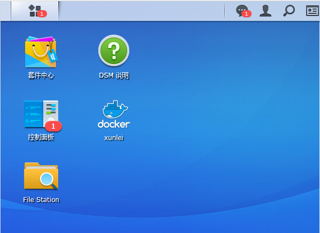Screen dimensions: 320x233
Task: Click the 套件中心 label text
Action: point(41,75)
